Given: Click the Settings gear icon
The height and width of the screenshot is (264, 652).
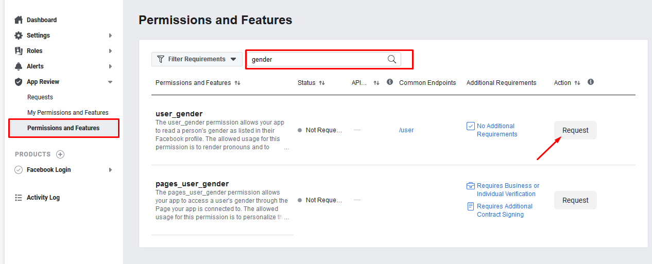Looking at the screenshot, I should click(19, 36).
